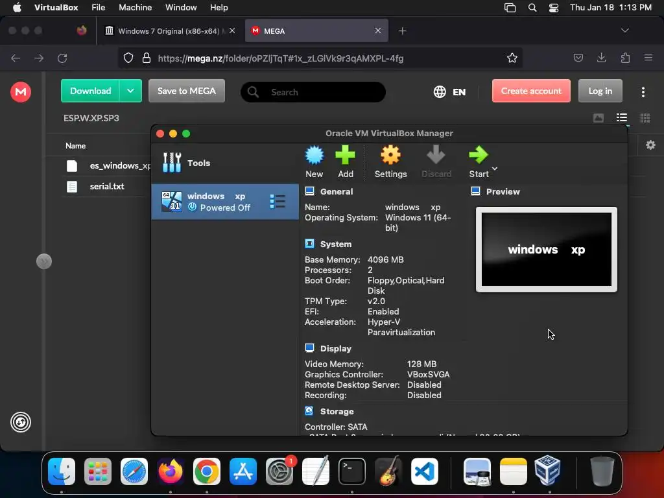Select the es_windows_xp file row
Viewport: 664px width, 498px height.
pos(107,165)
